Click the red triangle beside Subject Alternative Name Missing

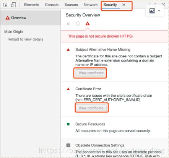coord(68,50)
